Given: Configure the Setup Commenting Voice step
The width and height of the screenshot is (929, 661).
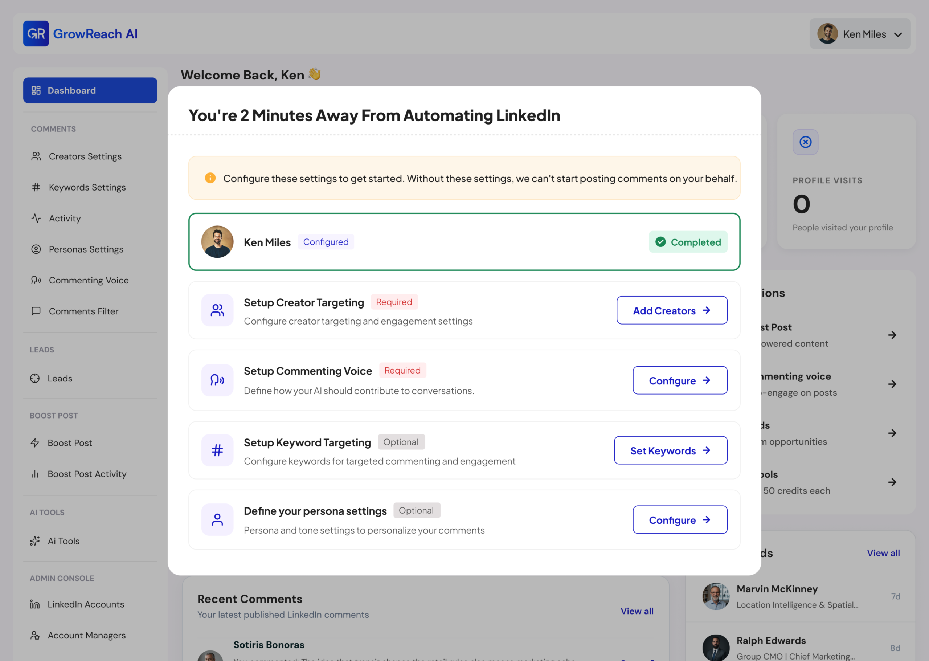Looking at the screenshot, I should (680, 380).
